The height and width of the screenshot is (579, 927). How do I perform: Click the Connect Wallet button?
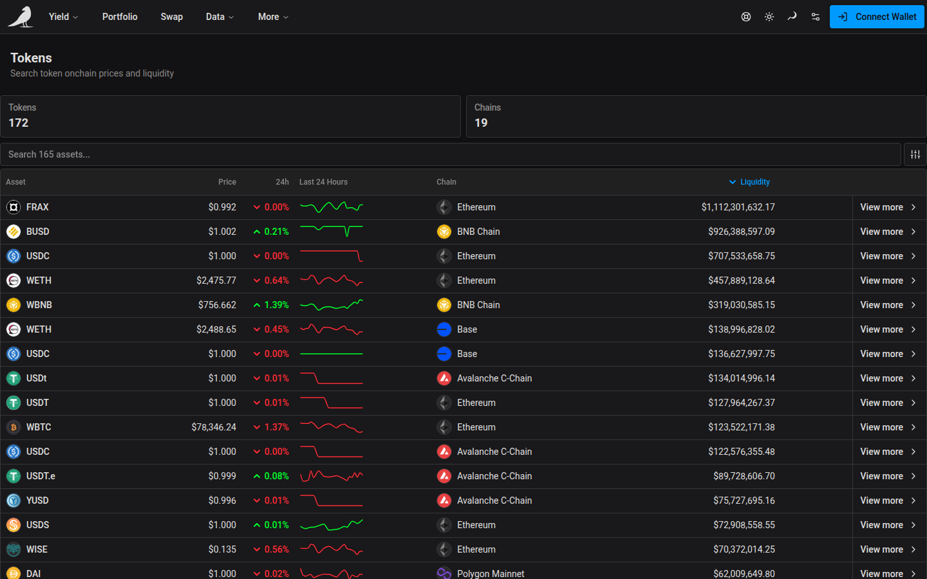pos(877,17)
